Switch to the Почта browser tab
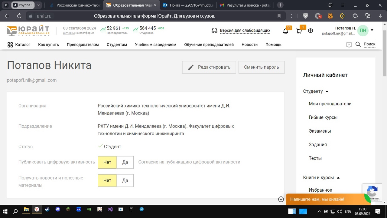Viewport: 387px width, 218px height. (188, 5)
